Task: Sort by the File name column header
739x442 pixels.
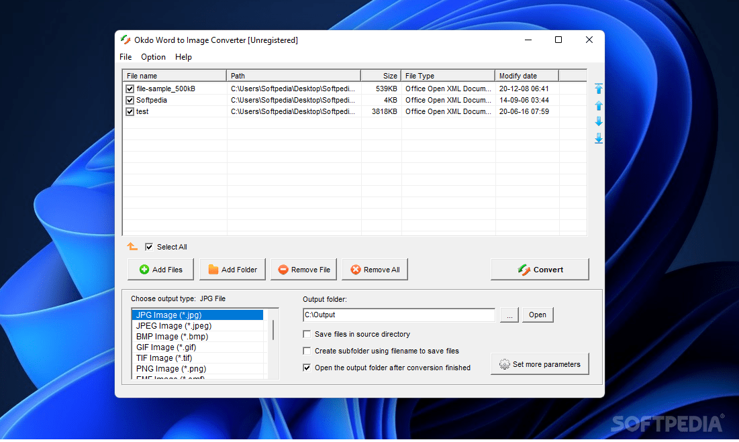Action: [x=175, y=76]
